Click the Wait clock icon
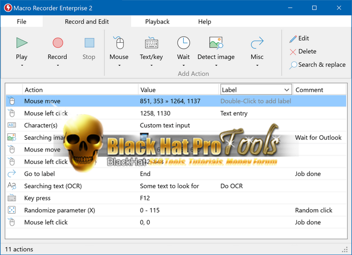The image size is (352, 255). [183, 43]
